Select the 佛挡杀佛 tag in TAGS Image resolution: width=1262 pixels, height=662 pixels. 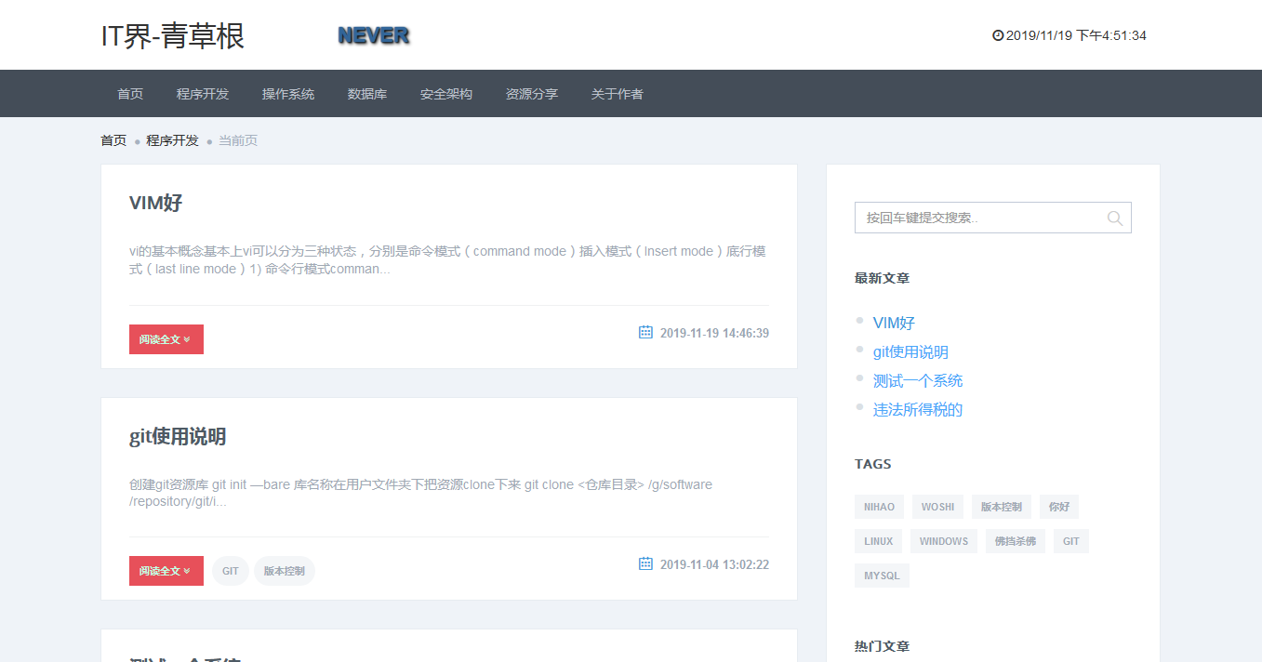click(x=1016, y=541)
